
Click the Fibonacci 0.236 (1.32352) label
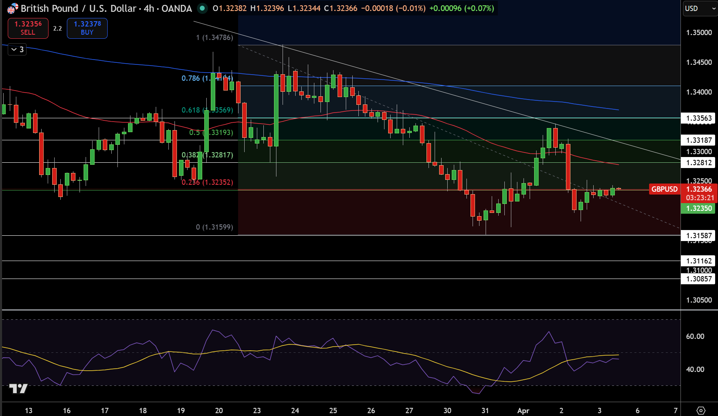click(x=207, y=182)
